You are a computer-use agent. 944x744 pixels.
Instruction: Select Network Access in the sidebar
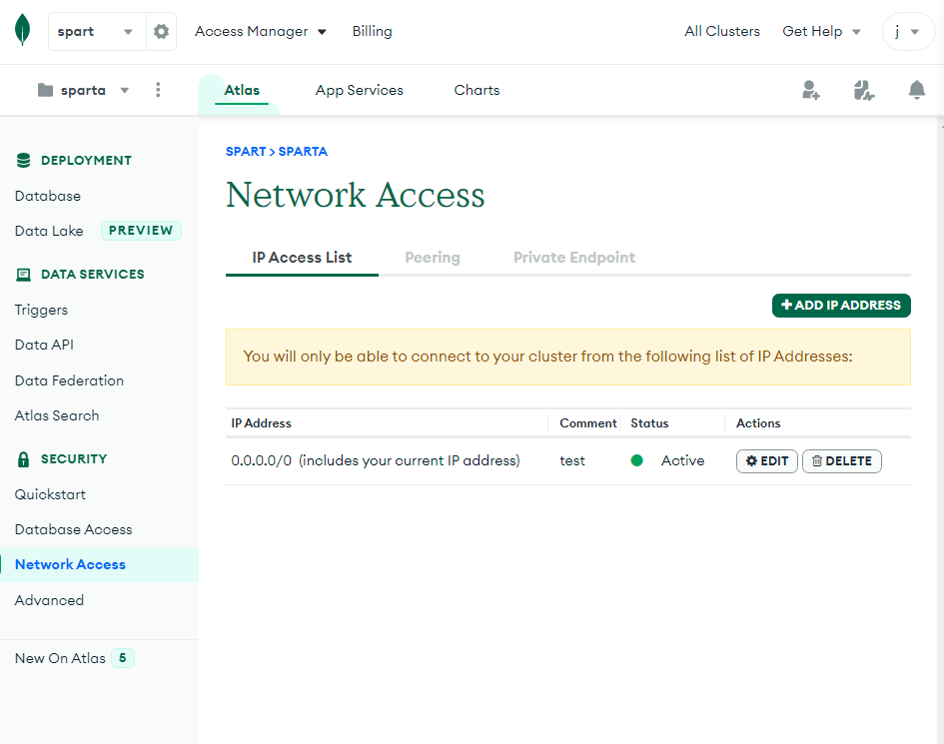(x=99, y=564)
